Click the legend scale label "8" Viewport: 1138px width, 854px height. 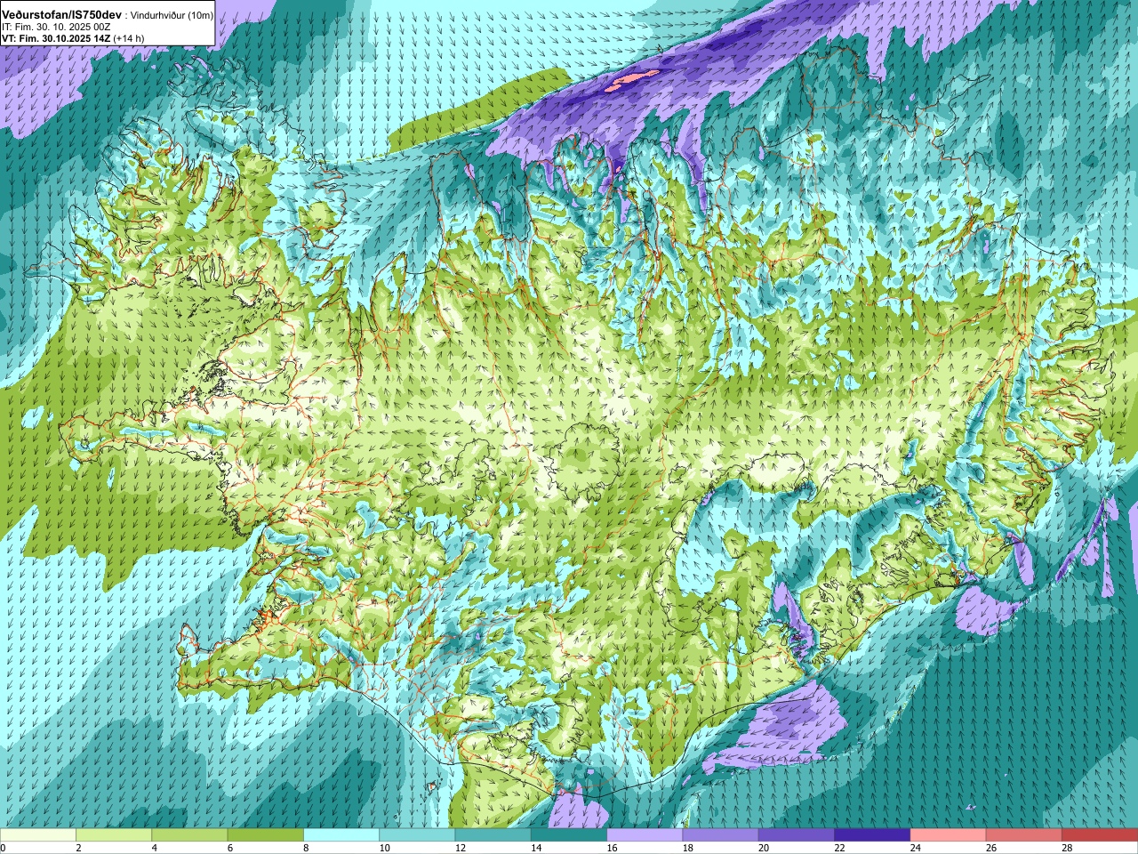tap(306, 848)
